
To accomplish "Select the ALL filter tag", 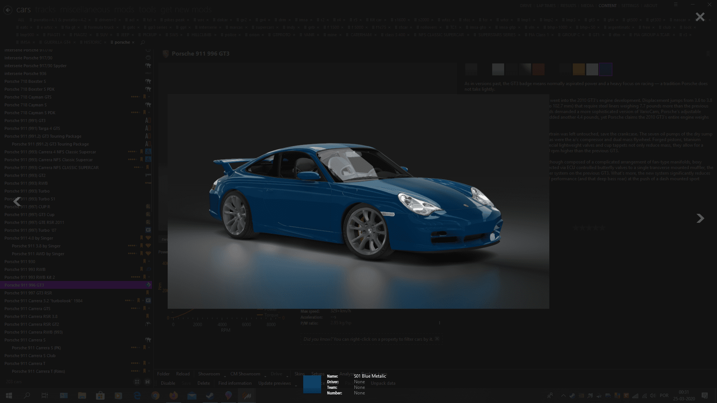I will [21, 20].
